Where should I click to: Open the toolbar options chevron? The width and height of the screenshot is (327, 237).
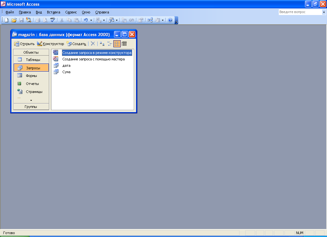(176, 20)
